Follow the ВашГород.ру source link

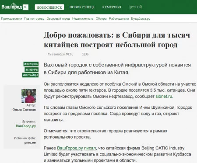26,126
